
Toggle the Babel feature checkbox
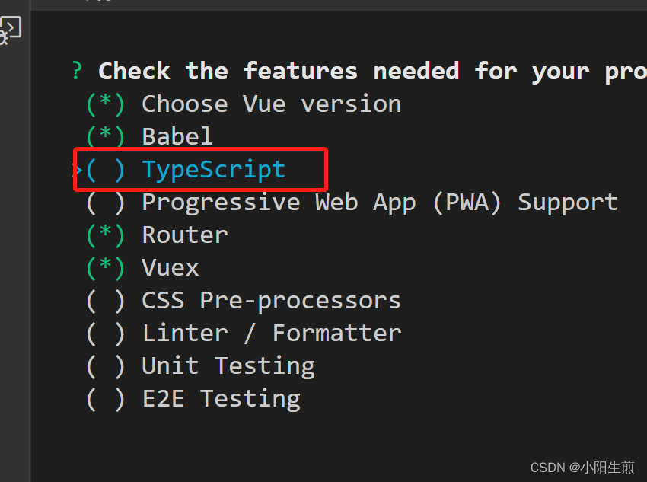[106, 136]
